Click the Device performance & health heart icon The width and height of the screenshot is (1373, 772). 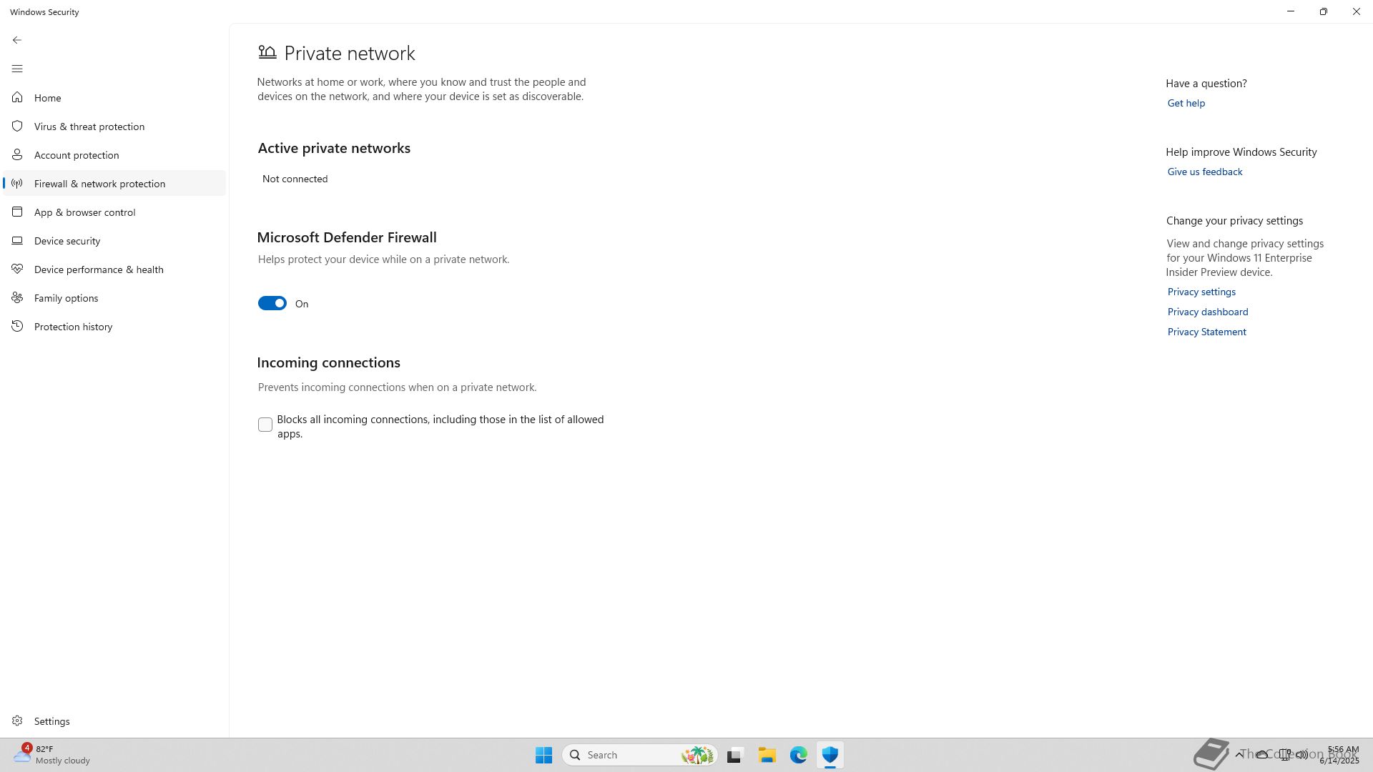tap(17, 269)
